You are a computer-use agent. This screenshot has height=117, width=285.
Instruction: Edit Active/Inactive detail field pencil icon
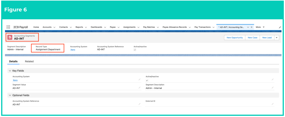(273, 80)
